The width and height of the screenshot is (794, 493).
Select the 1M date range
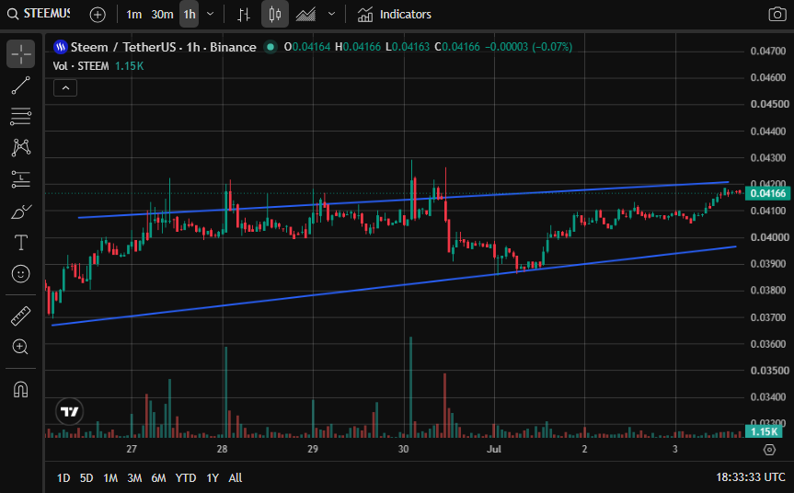(110, 477)
